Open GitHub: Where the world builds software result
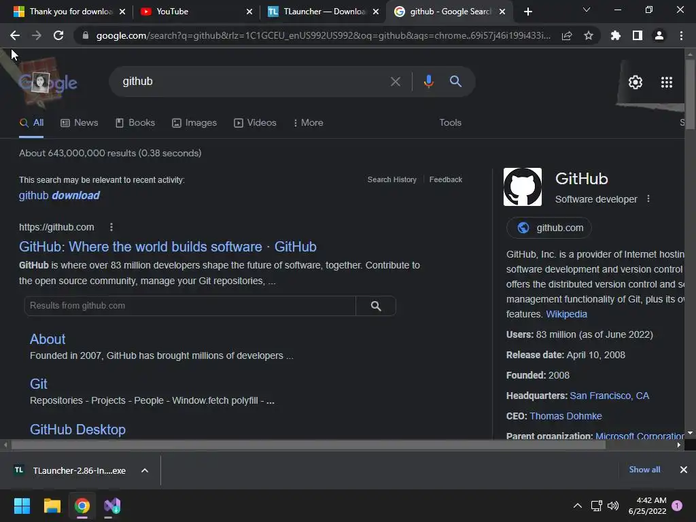Screen dimensions: 696x522 pos(168,247)
